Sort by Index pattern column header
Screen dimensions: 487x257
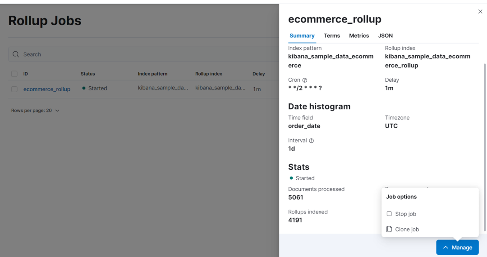pyautogui.click(x=152, y=74)
